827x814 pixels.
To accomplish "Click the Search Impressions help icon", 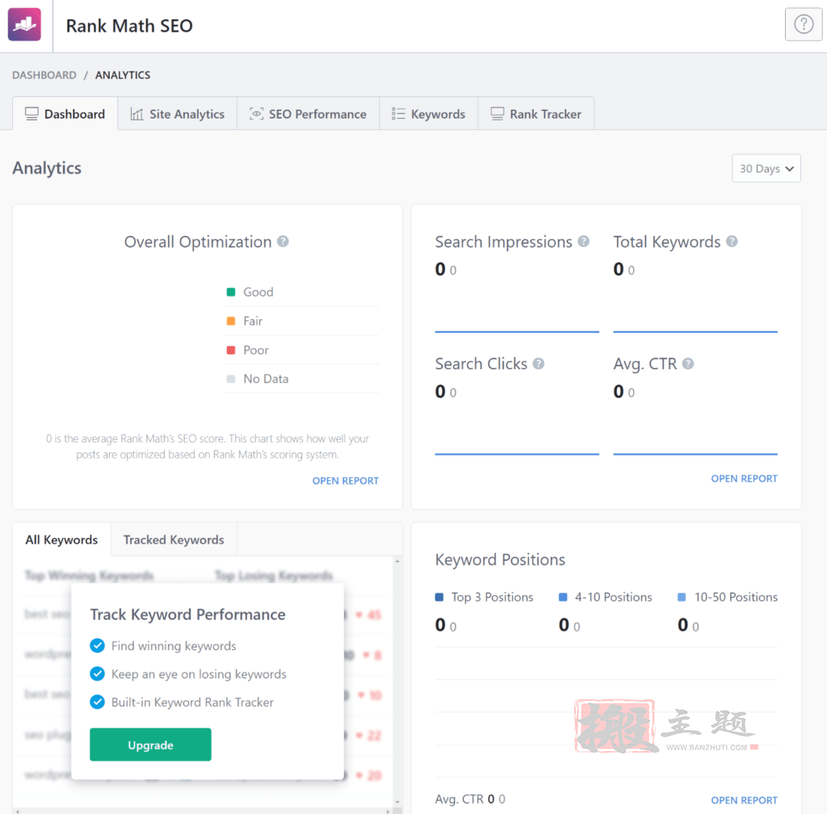I will point(583,241).
